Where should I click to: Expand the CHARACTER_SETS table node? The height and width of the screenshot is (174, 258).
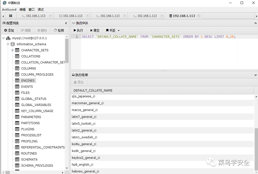(x=12, y=50)
